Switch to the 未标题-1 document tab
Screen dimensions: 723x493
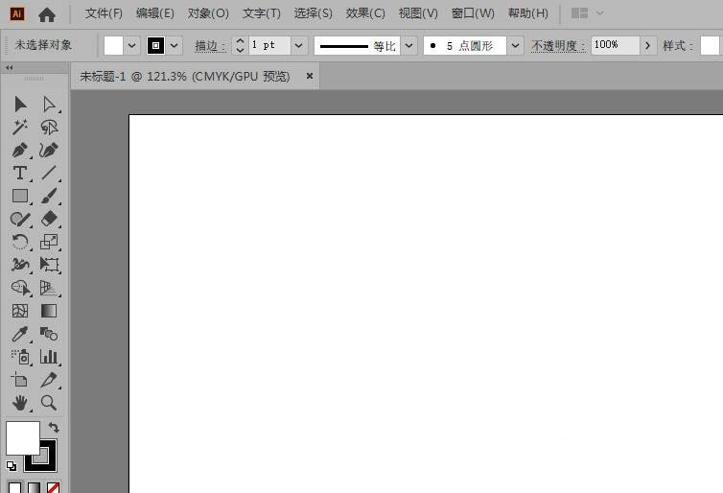coord(185,76)
